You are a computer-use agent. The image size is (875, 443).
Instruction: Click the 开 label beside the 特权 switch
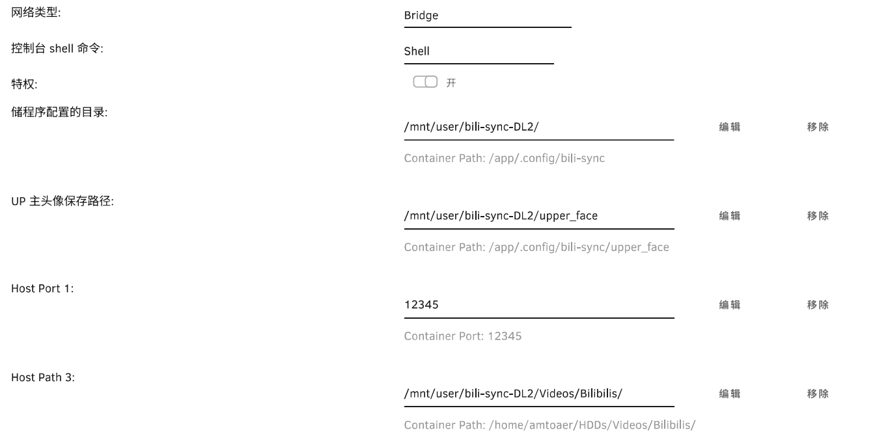click(451, 83)
